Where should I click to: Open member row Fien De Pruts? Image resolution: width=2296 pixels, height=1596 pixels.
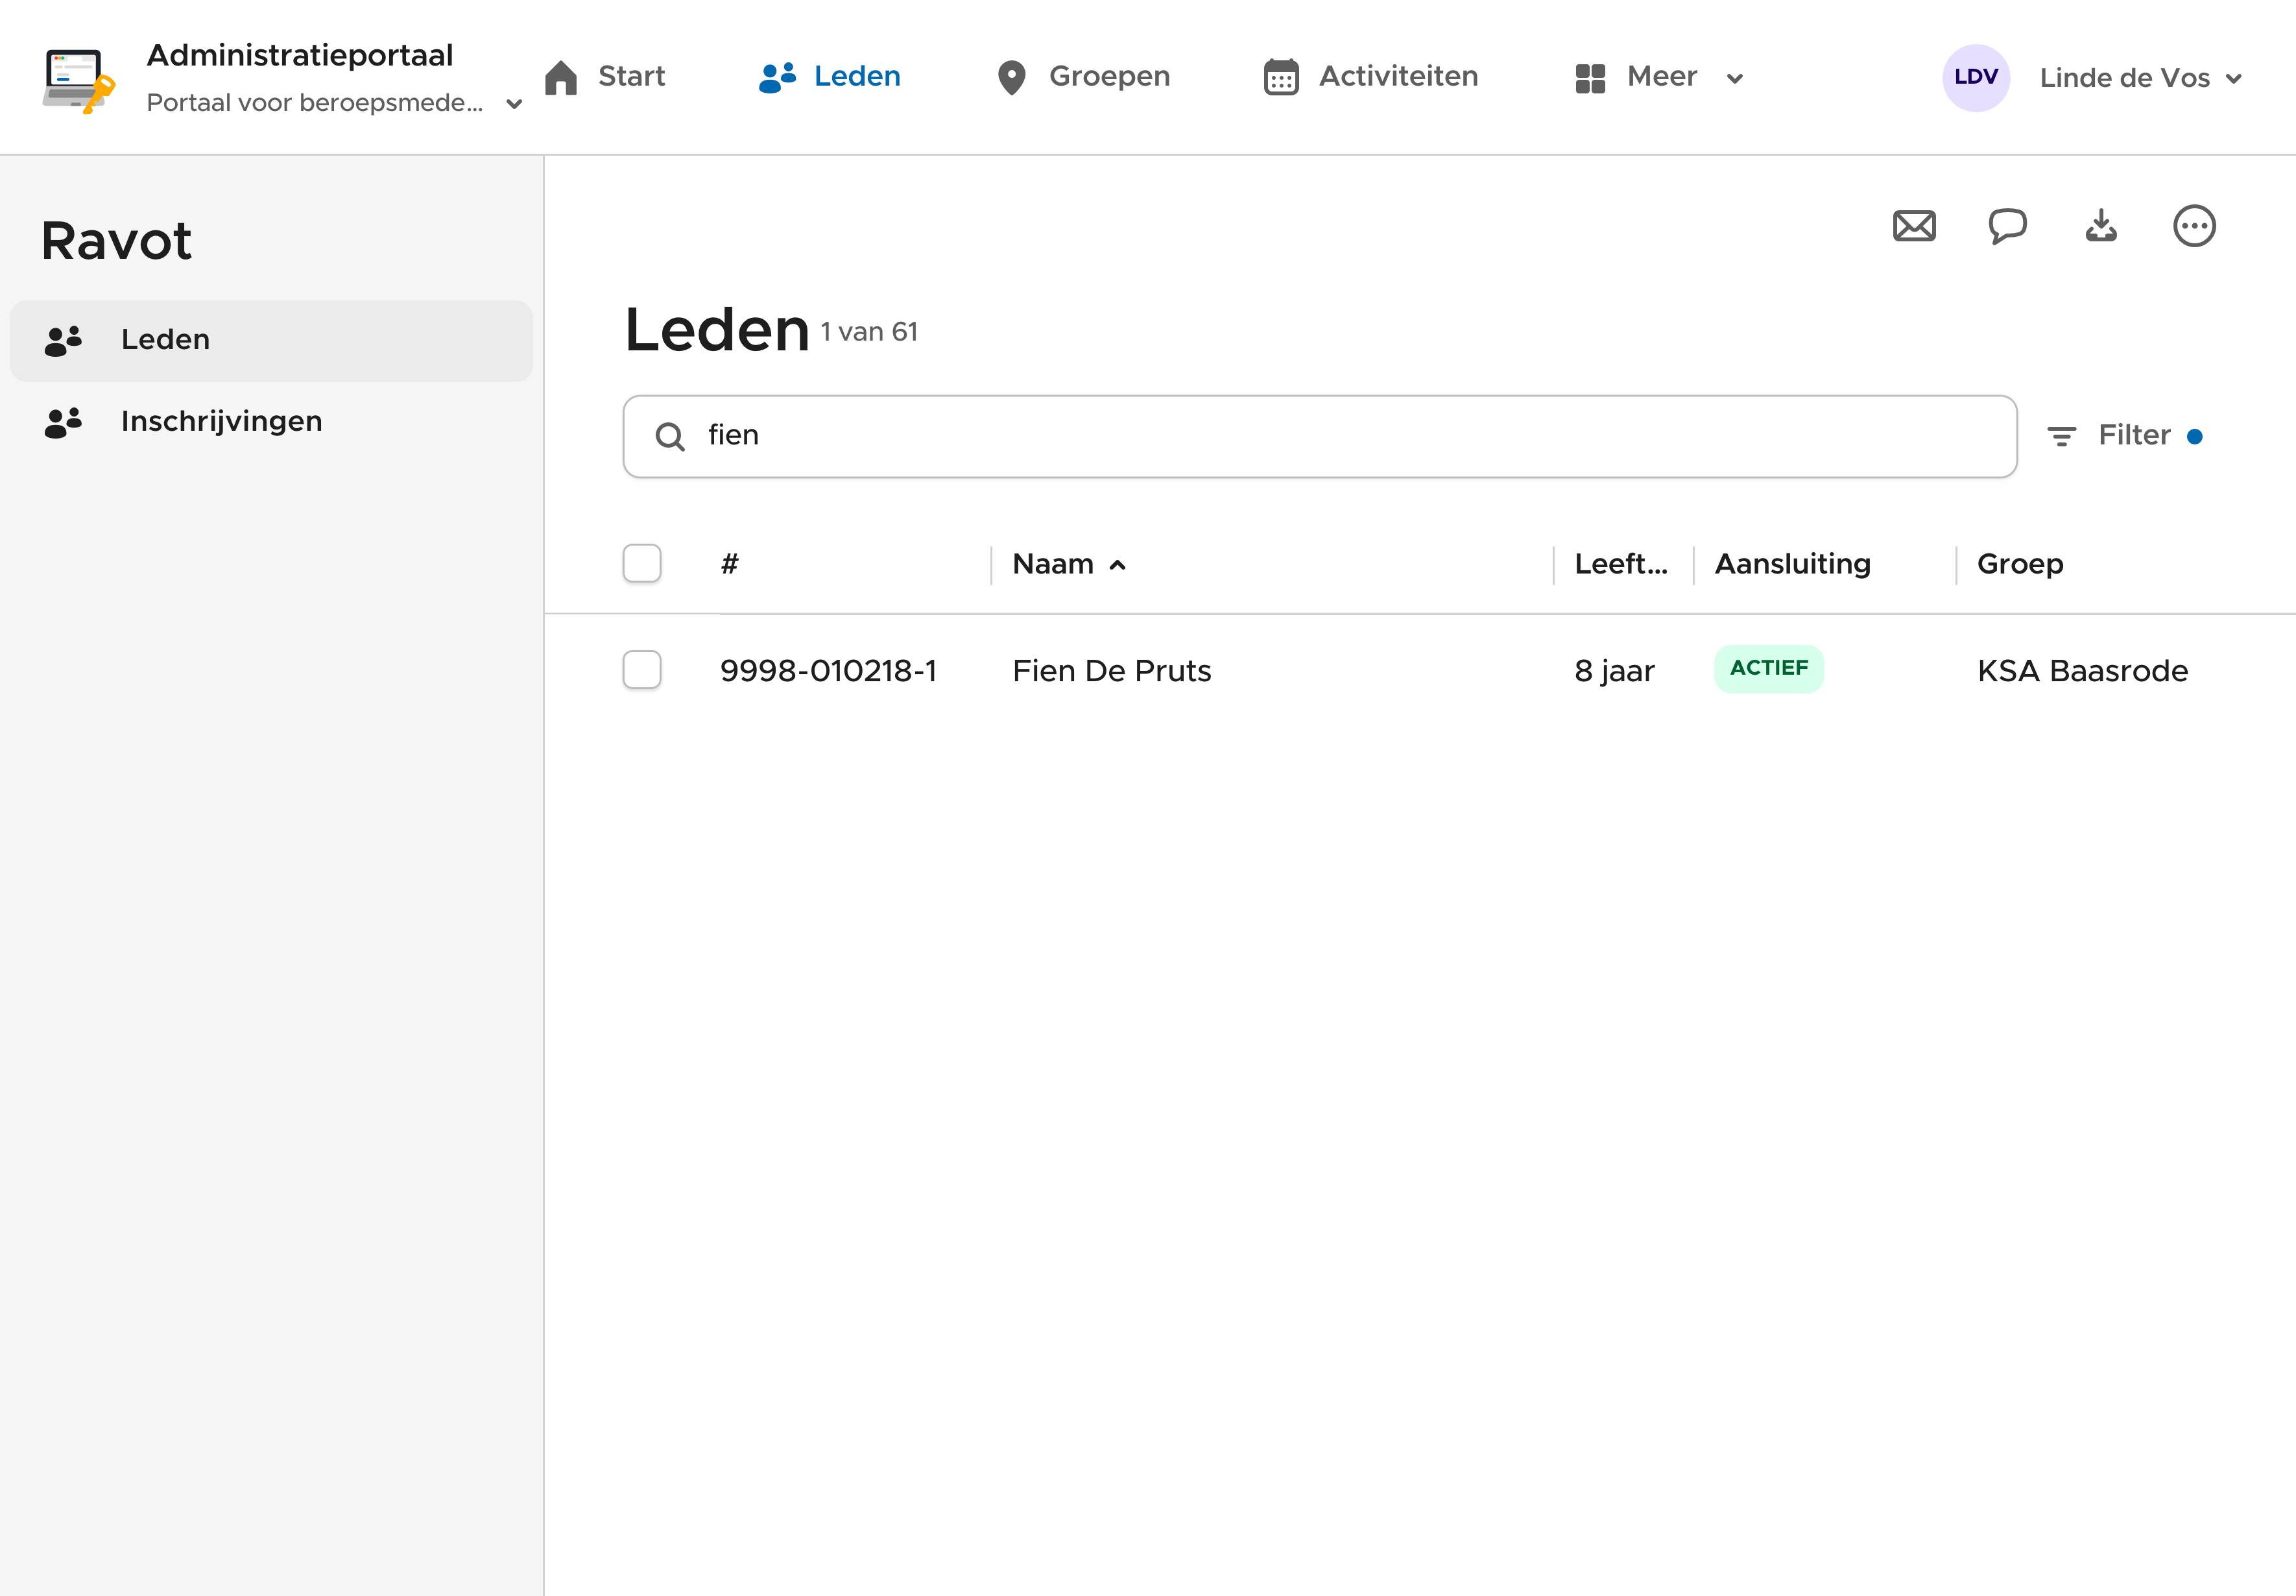click(x=1110, y=671)
